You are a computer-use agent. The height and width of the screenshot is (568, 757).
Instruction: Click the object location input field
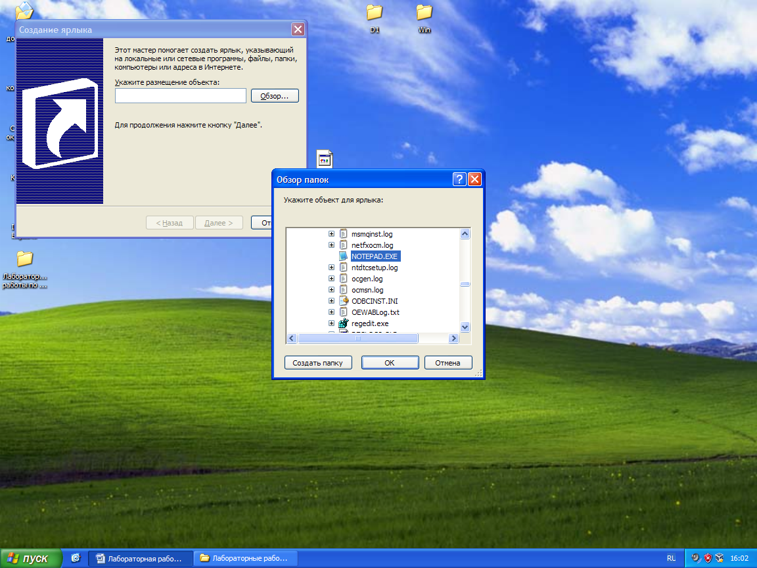coord(181,95)
